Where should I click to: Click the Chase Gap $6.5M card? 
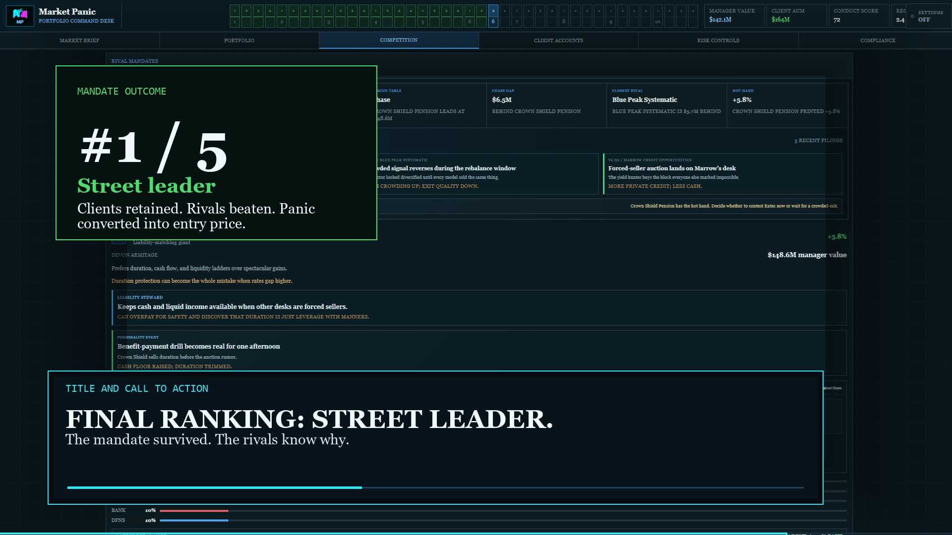pos(546,105)
